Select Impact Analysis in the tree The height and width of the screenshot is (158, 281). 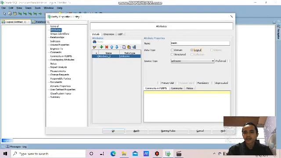(58, 67)
